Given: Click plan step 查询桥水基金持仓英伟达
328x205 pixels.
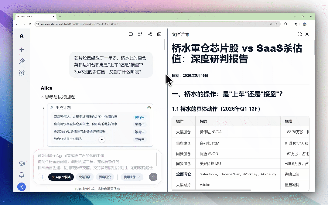Looking at the screenshot, I should (x=85, y=124).
